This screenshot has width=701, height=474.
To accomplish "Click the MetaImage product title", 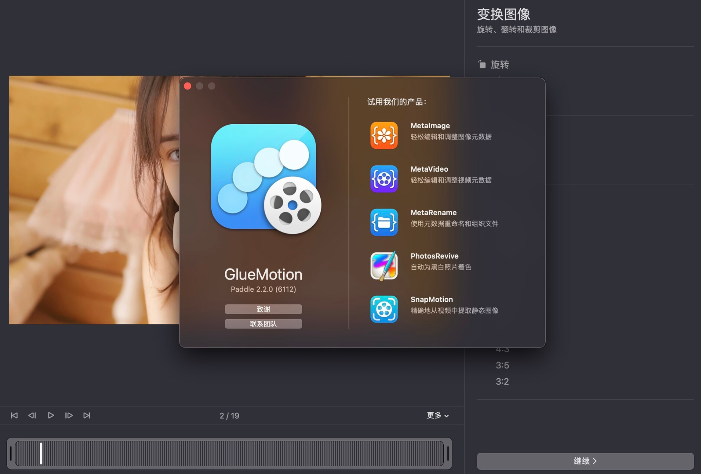I will 430,126.
